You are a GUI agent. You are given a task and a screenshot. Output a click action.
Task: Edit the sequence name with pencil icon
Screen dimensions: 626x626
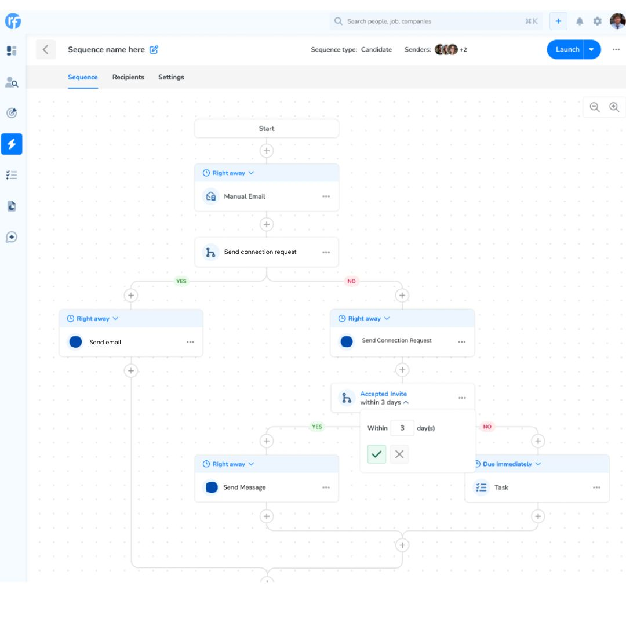tap(154, 49)
